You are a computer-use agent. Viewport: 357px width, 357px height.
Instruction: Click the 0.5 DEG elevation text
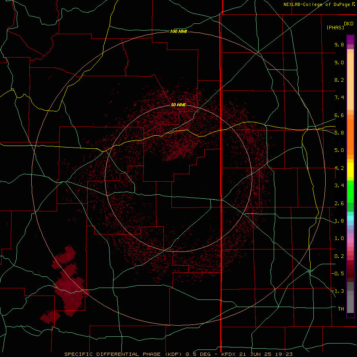tap(198, 354)
